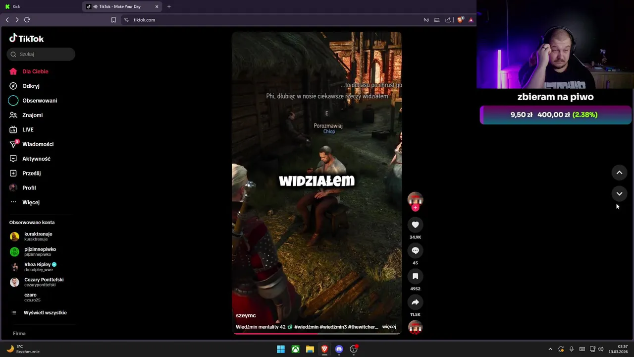
Task: Open Brave browser taskbar icon
Action: pos(324,349)
